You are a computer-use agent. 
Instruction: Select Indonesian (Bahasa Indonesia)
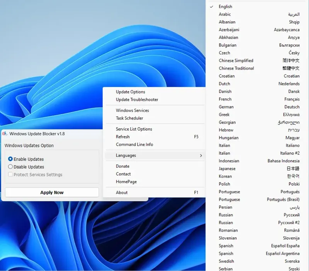[x=257, y=161]
